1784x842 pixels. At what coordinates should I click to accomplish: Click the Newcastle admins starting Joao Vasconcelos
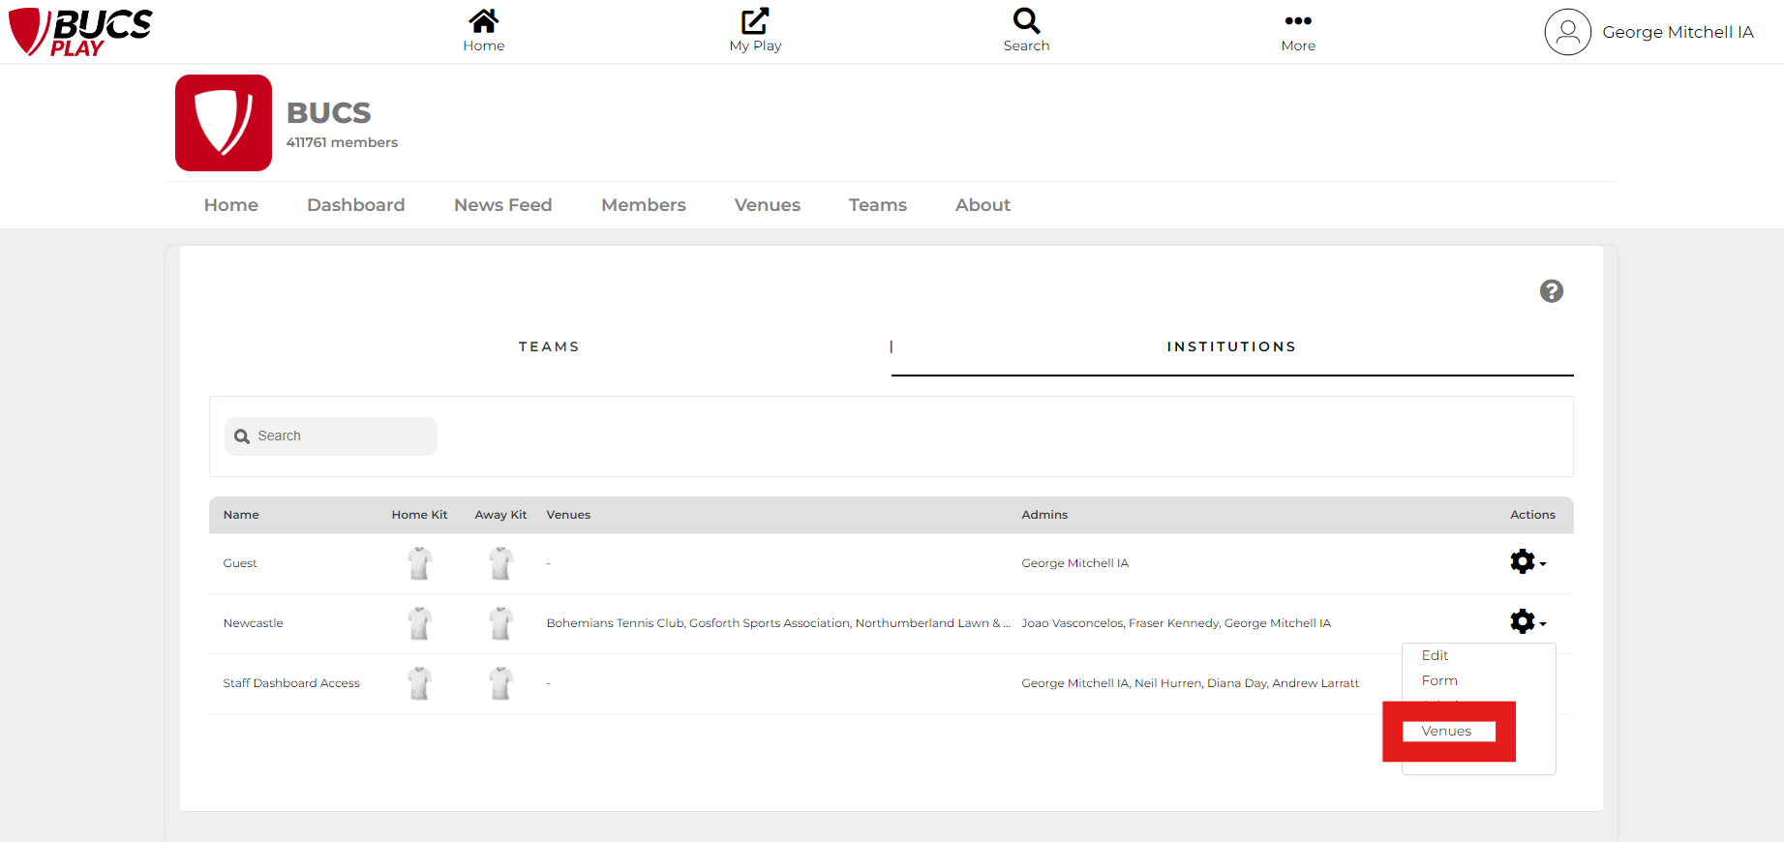click(x=1176, y=623)
